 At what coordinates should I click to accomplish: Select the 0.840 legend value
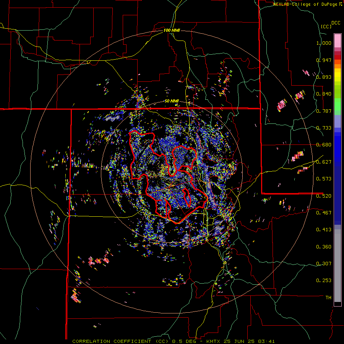(324, 94)
